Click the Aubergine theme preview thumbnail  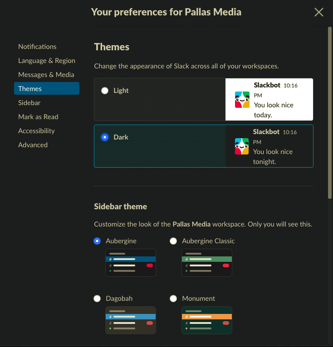point(131,263)
